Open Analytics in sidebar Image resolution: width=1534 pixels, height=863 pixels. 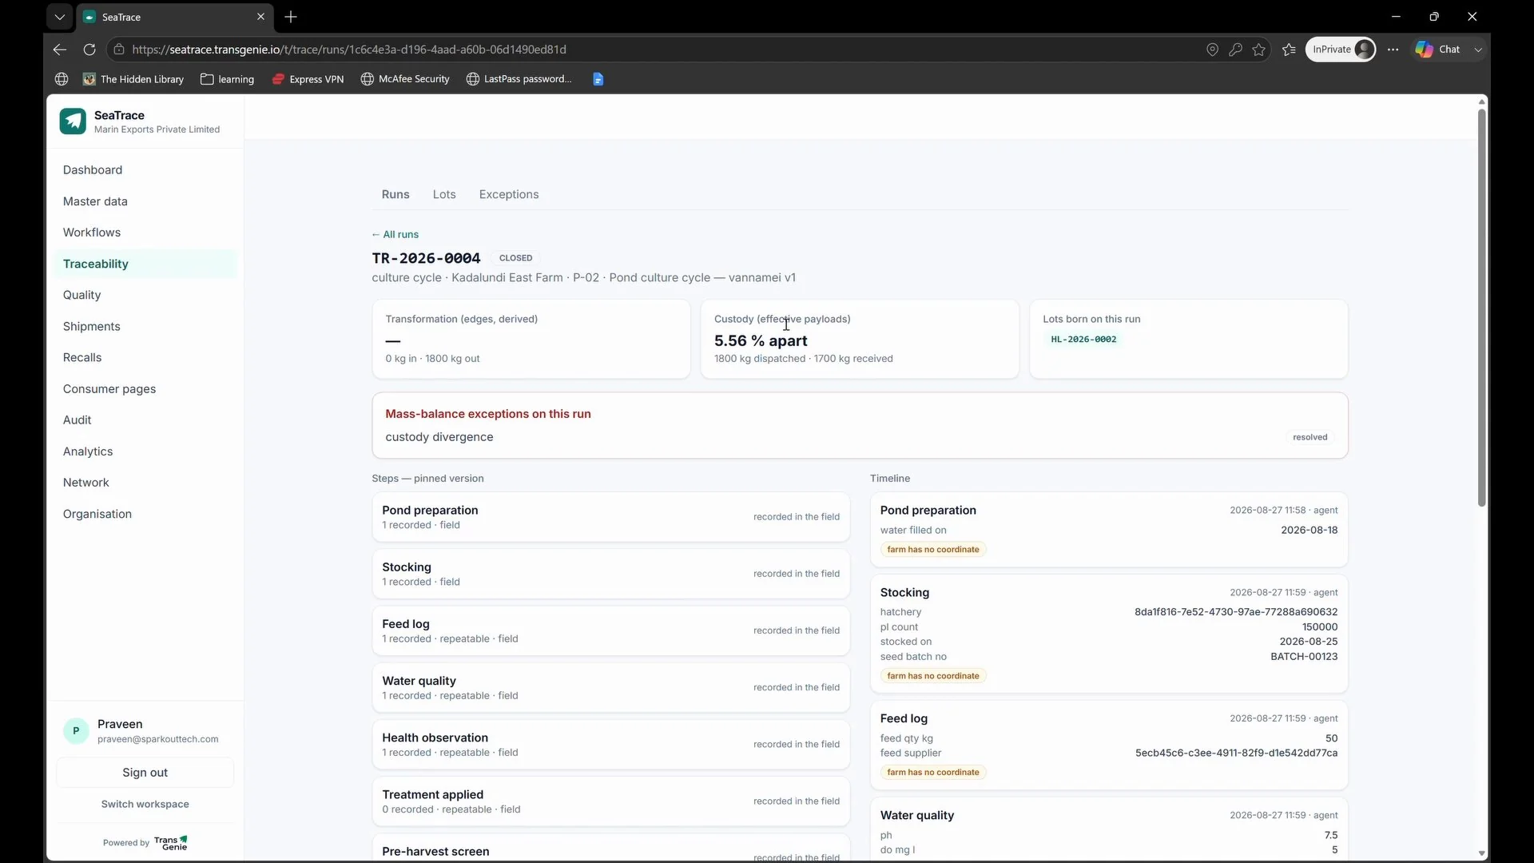(145, 451)
